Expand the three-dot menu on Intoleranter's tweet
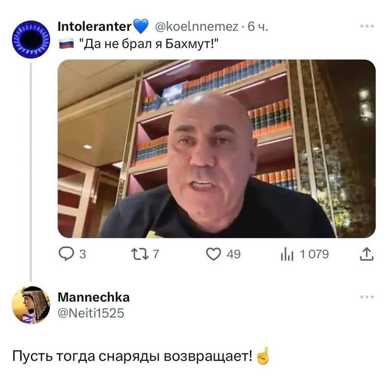The image size is (388, 390). click(367, 26)
